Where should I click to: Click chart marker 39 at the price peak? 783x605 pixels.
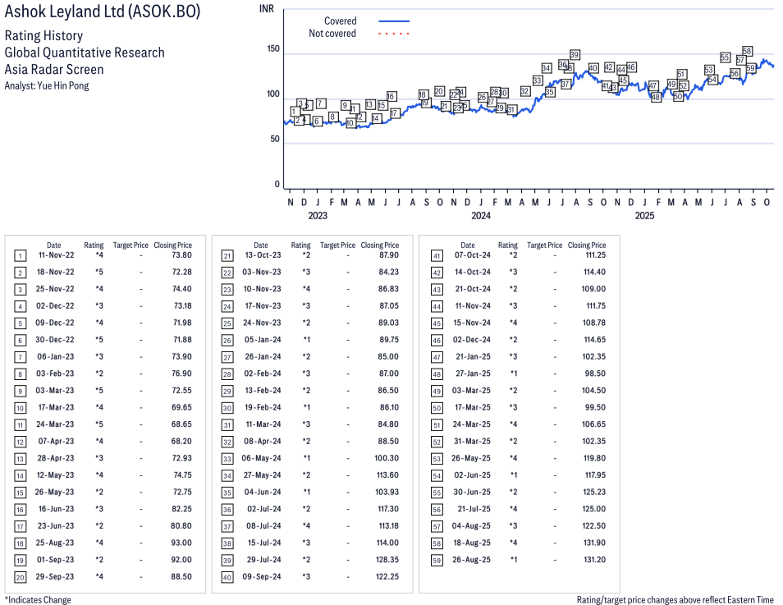pyautogui.click(x=575, y=55)
